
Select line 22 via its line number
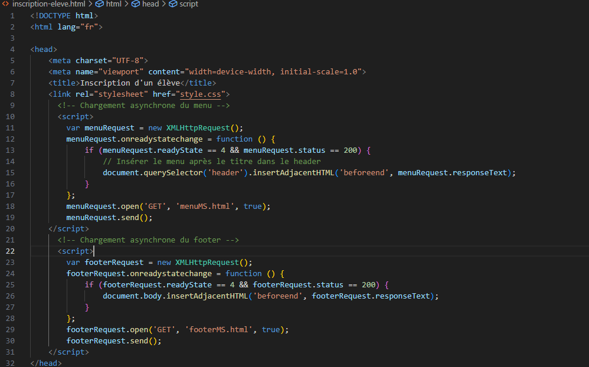(x=12, y=251)
